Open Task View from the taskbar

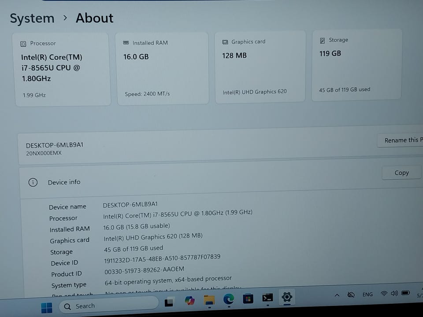click(169, 302)
